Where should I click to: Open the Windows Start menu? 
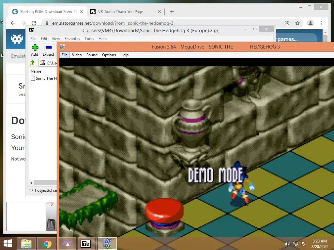click(x=8, y=243)
